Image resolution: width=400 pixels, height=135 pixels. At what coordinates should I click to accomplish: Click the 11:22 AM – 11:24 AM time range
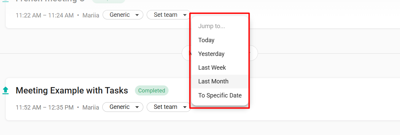click(45, 15)
